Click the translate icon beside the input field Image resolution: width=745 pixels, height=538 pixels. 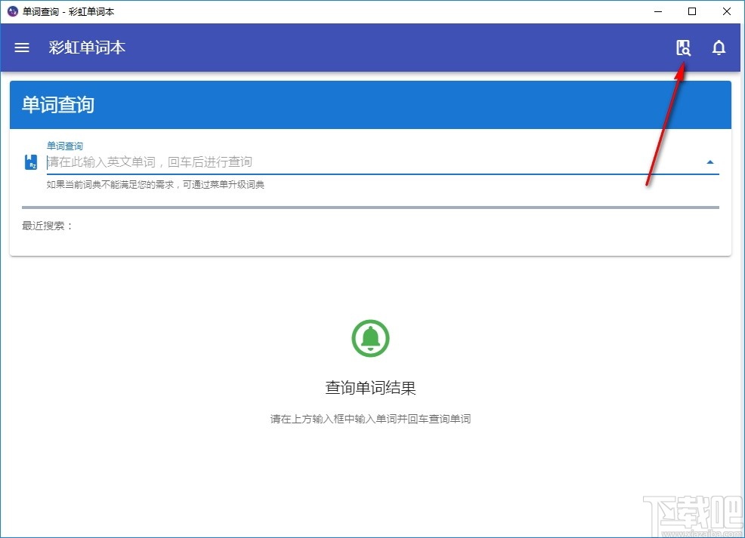coord(31,161)
